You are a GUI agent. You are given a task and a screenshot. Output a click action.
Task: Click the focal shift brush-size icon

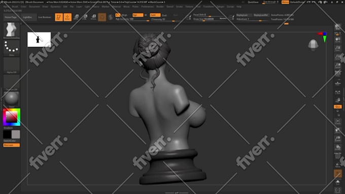[189, 17]
